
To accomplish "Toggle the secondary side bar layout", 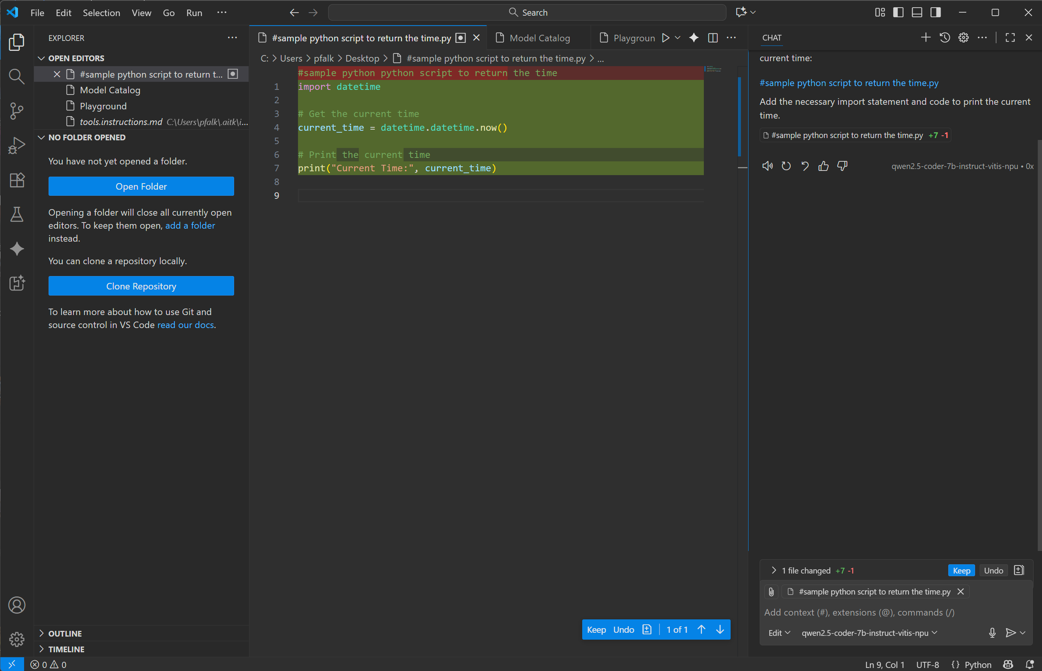I will (x=936, y=13).
